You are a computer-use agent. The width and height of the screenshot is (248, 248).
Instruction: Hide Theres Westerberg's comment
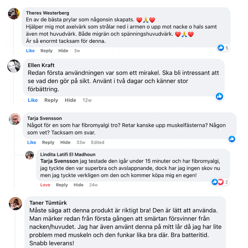[63, 51]
